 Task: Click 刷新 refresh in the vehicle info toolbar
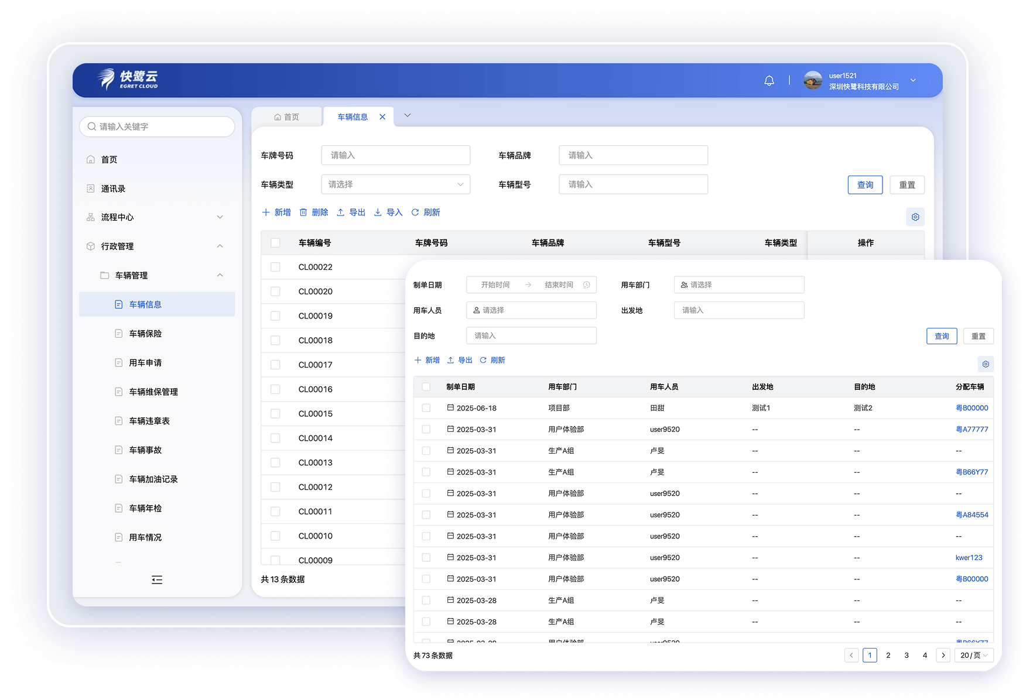pyautogui.click(x=425, y=212)
